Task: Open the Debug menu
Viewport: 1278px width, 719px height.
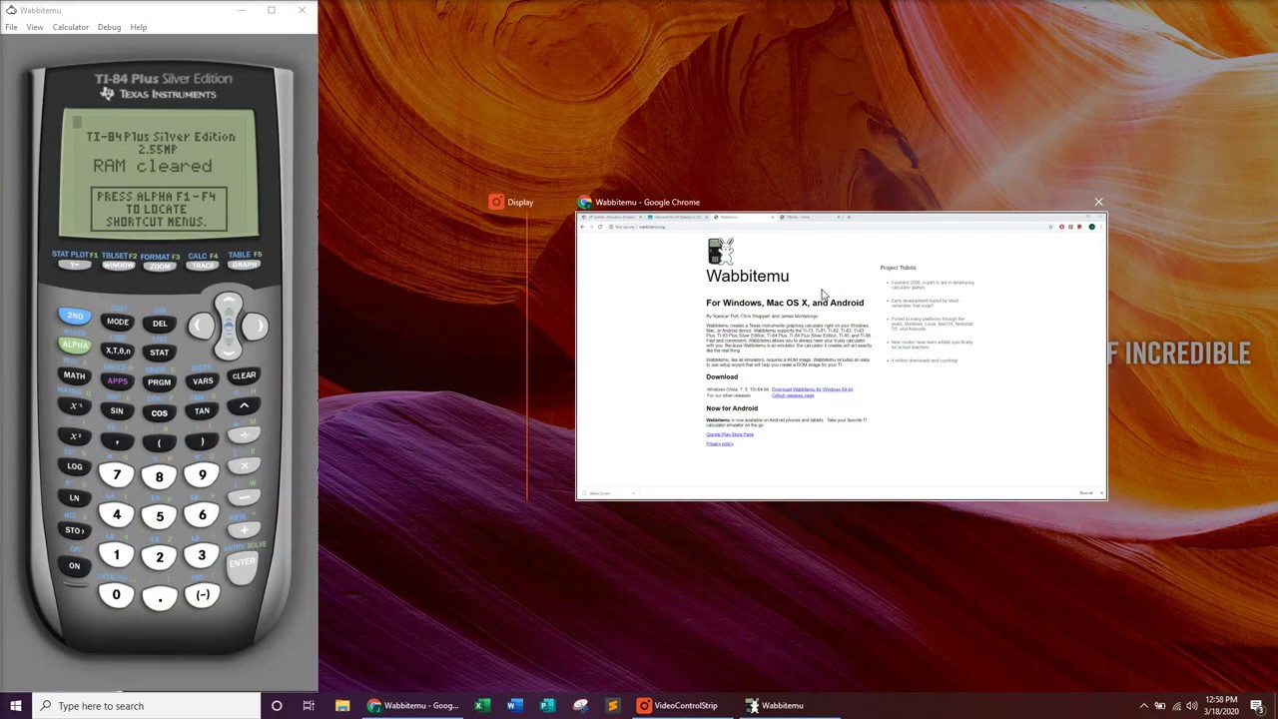Action: click(109, 27)
